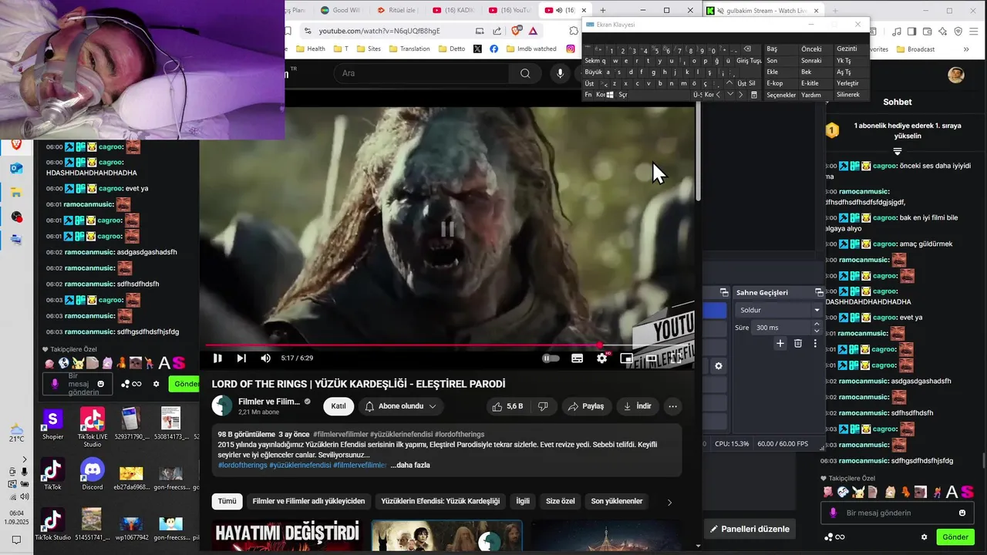This screenshot has width=987, height=555.
Task: Open Filmler ve Filimler channel avatar
Action: (x=222, y=405)
